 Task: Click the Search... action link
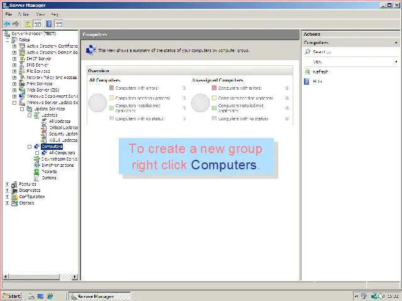[x=322, y=52]
